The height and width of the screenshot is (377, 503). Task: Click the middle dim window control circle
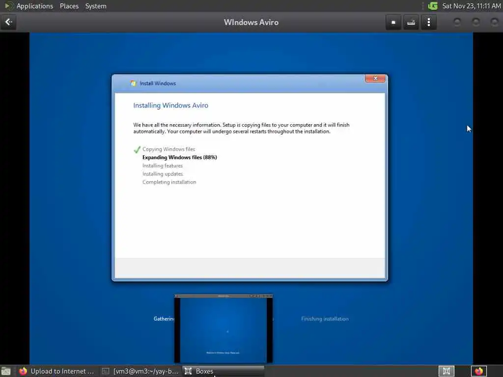coord(476,22)
